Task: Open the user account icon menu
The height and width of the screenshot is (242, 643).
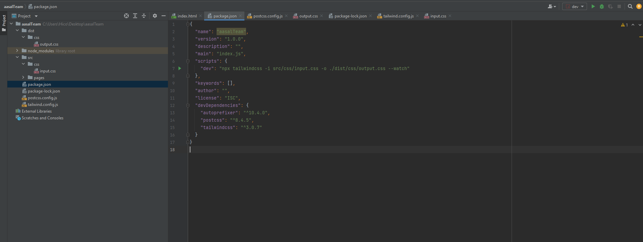Action: (x=551, y=6)
